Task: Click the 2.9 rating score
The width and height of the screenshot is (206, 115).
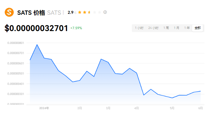Action: (x=71, y=13)
